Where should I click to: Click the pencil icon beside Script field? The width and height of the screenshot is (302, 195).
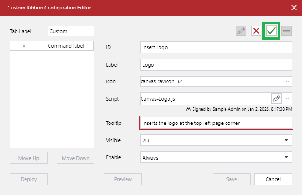pyautogui.click(x=277, y=98)
